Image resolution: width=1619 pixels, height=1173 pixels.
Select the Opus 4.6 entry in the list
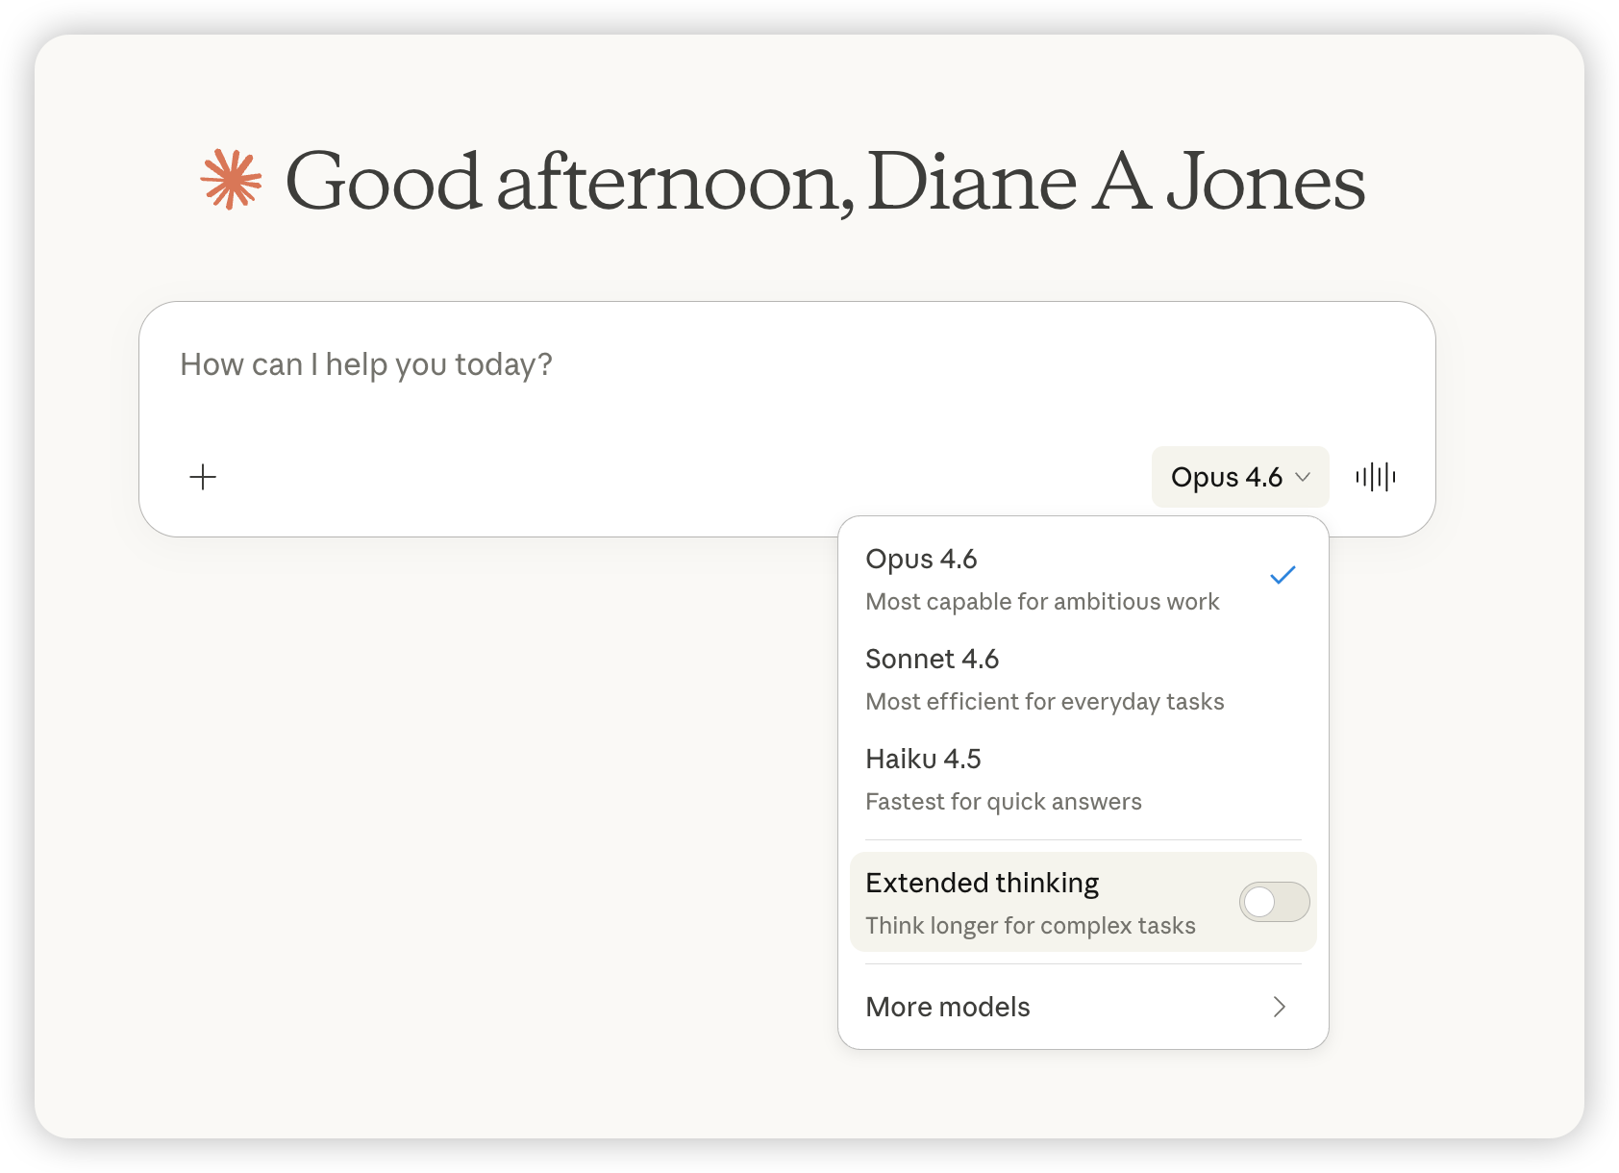(921, 559)
